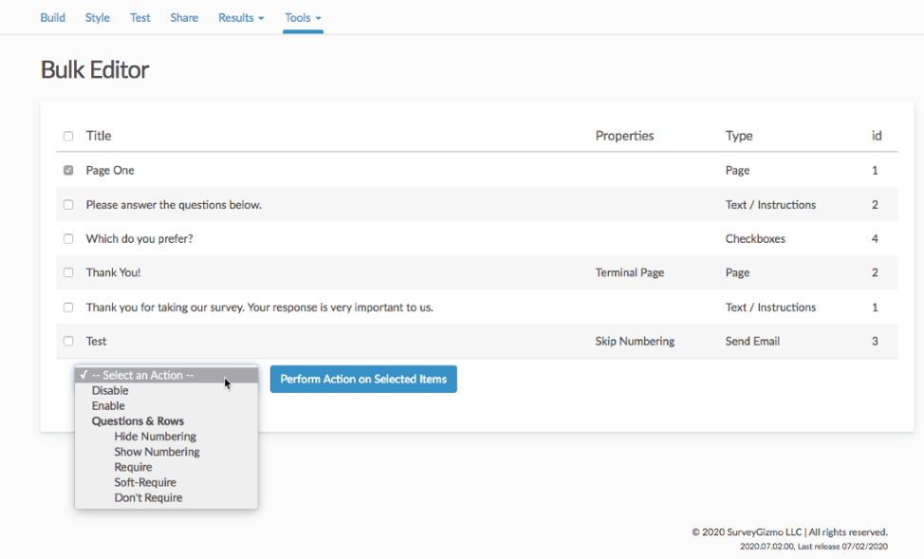Choose Enable in the action list

(x=108, y=406)
